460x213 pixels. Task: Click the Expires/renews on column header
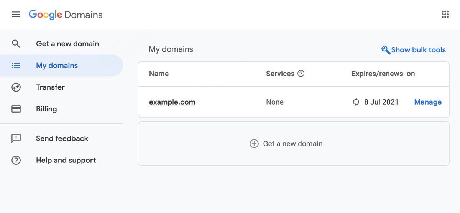[383, 74]
